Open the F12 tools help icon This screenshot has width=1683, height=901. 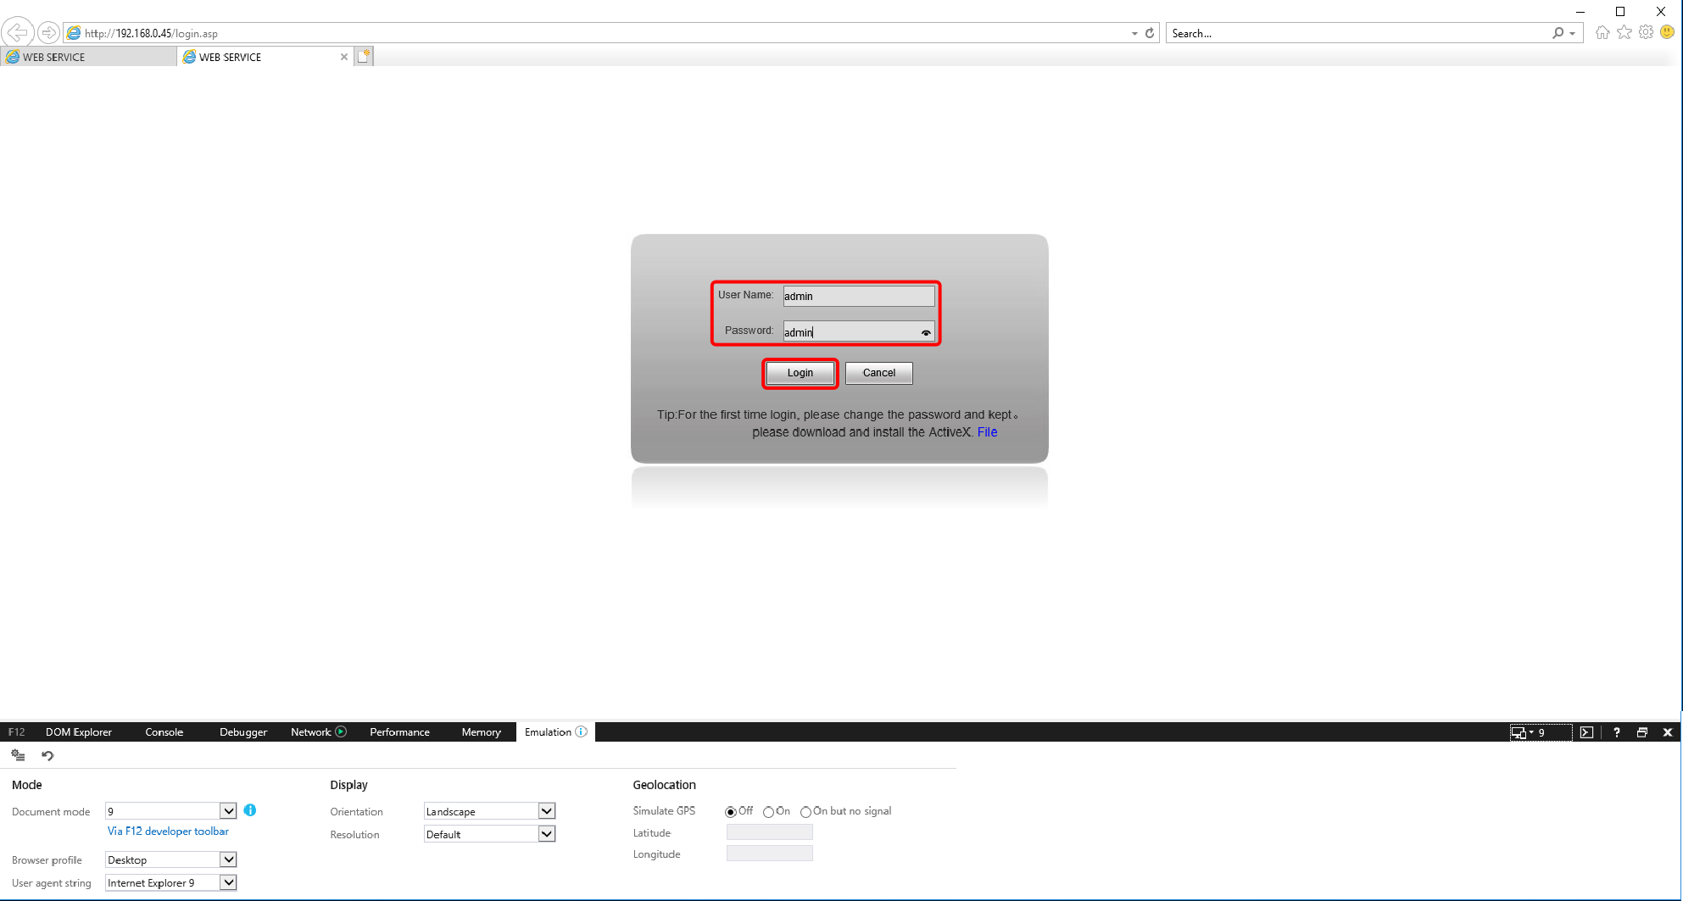click(x=1616, y=732)
